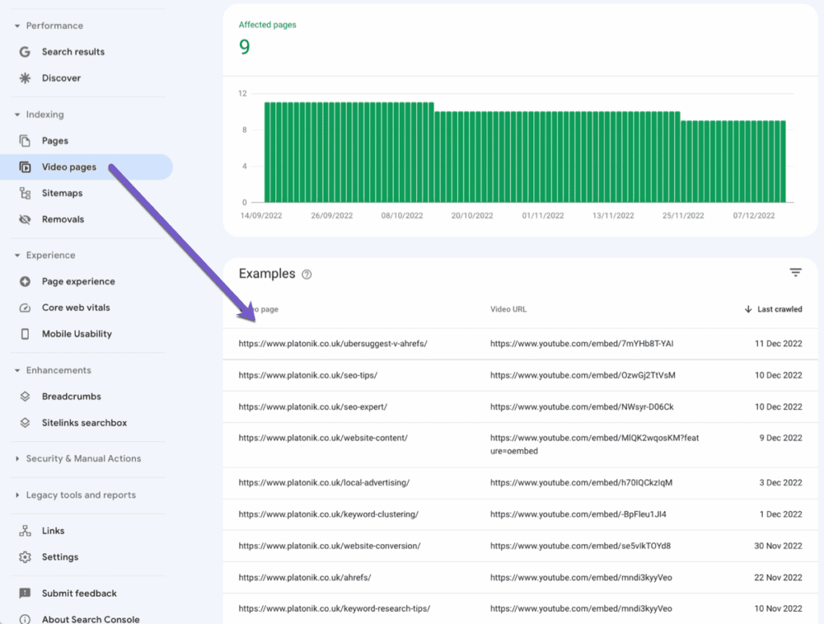Screen dimensions: 824x624
Task: Open filter icon in Examples panel
Action: click(x=795, y=273)
